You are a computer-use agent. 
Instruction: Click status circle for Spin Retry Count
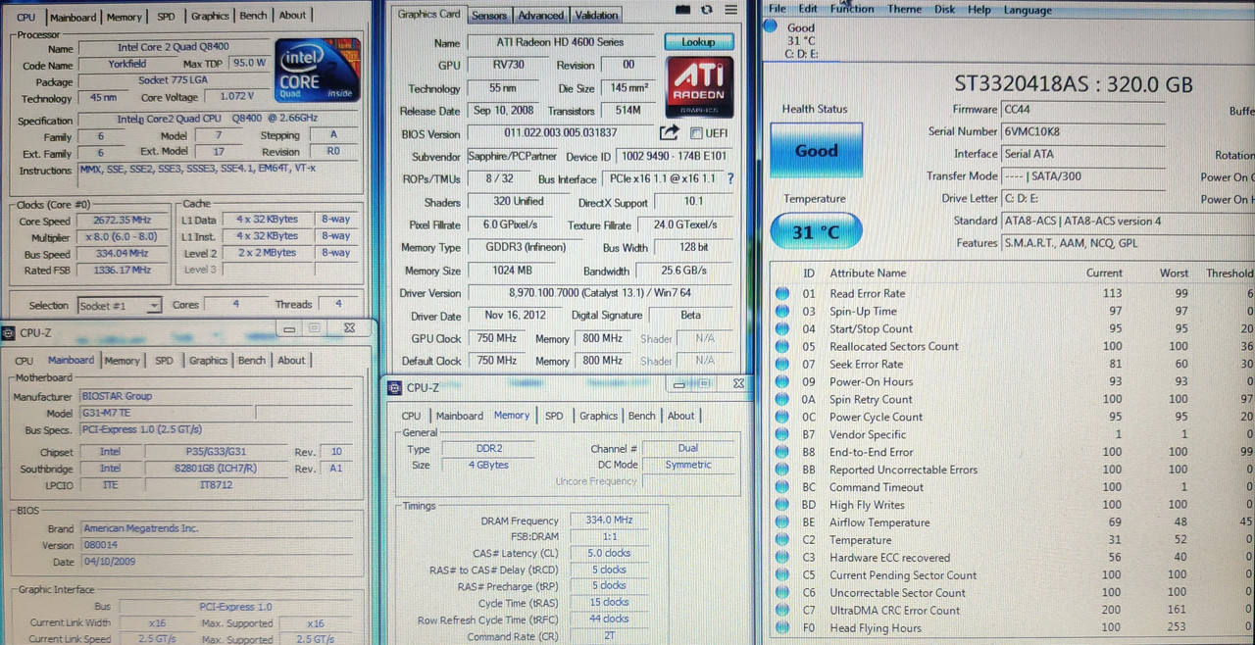(x=782, y=399)
